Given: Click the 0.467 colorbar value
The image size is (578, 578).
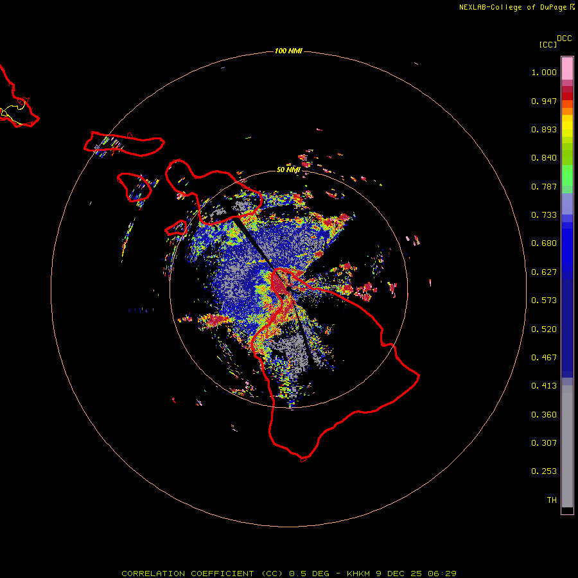Looking at the screenshot, I should [544, 358].
